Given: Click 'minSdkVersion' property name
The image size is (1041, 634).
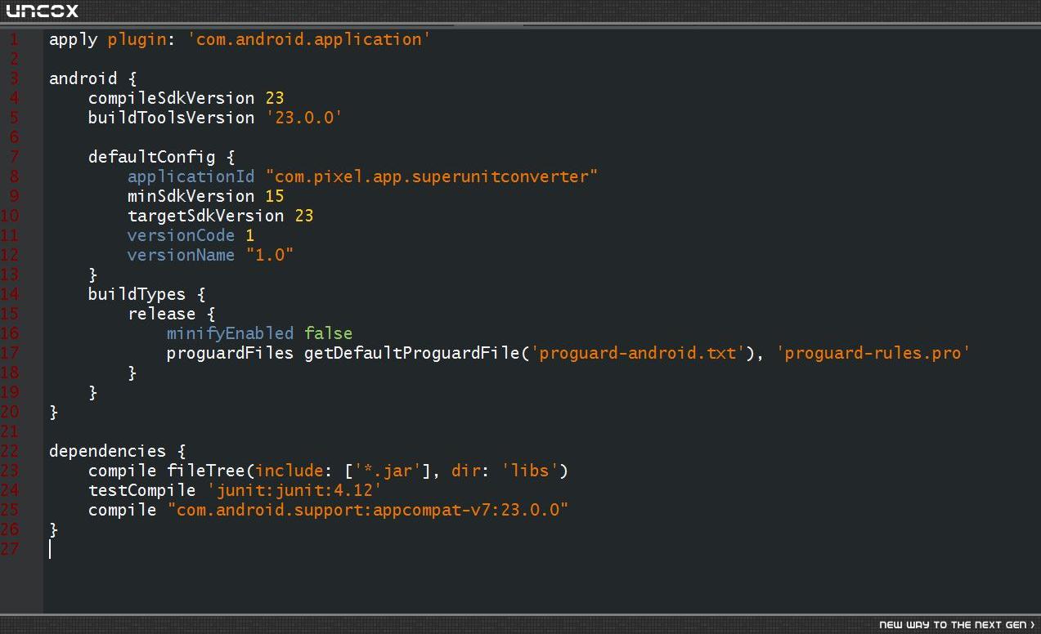Looking at the screenshot, I should (x=191, y=196).
